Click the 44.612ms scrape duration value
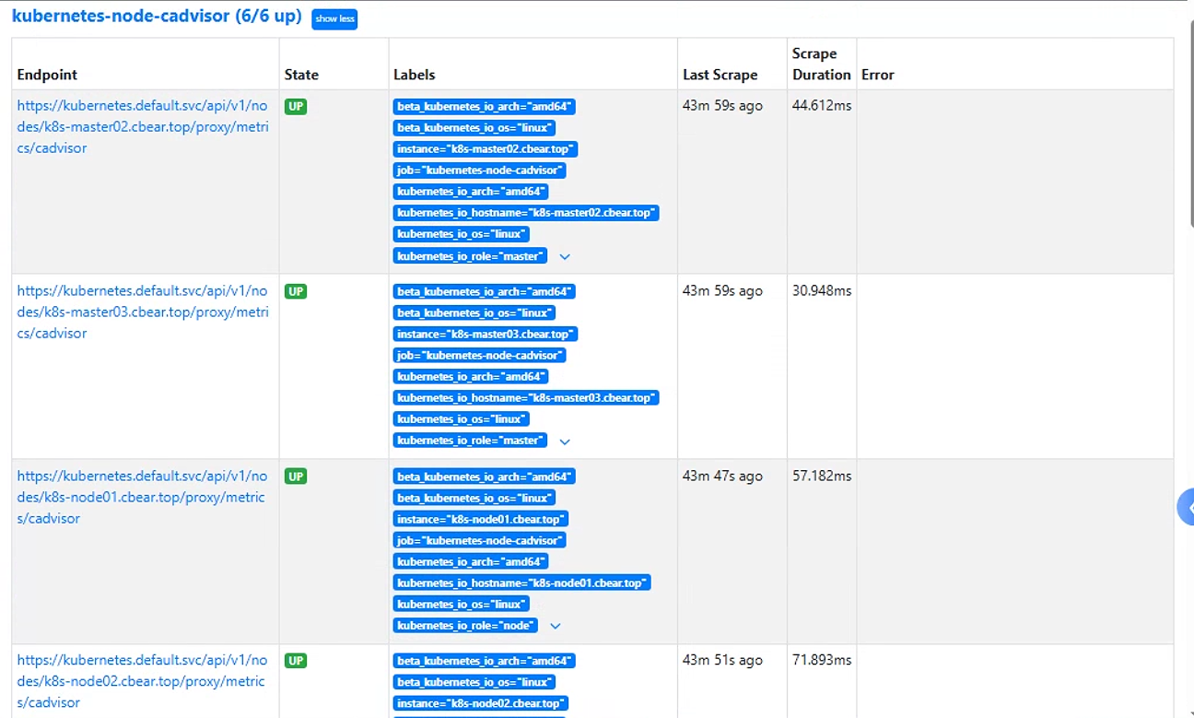This screenshot has height=718, width=1194. pos(822,106)
